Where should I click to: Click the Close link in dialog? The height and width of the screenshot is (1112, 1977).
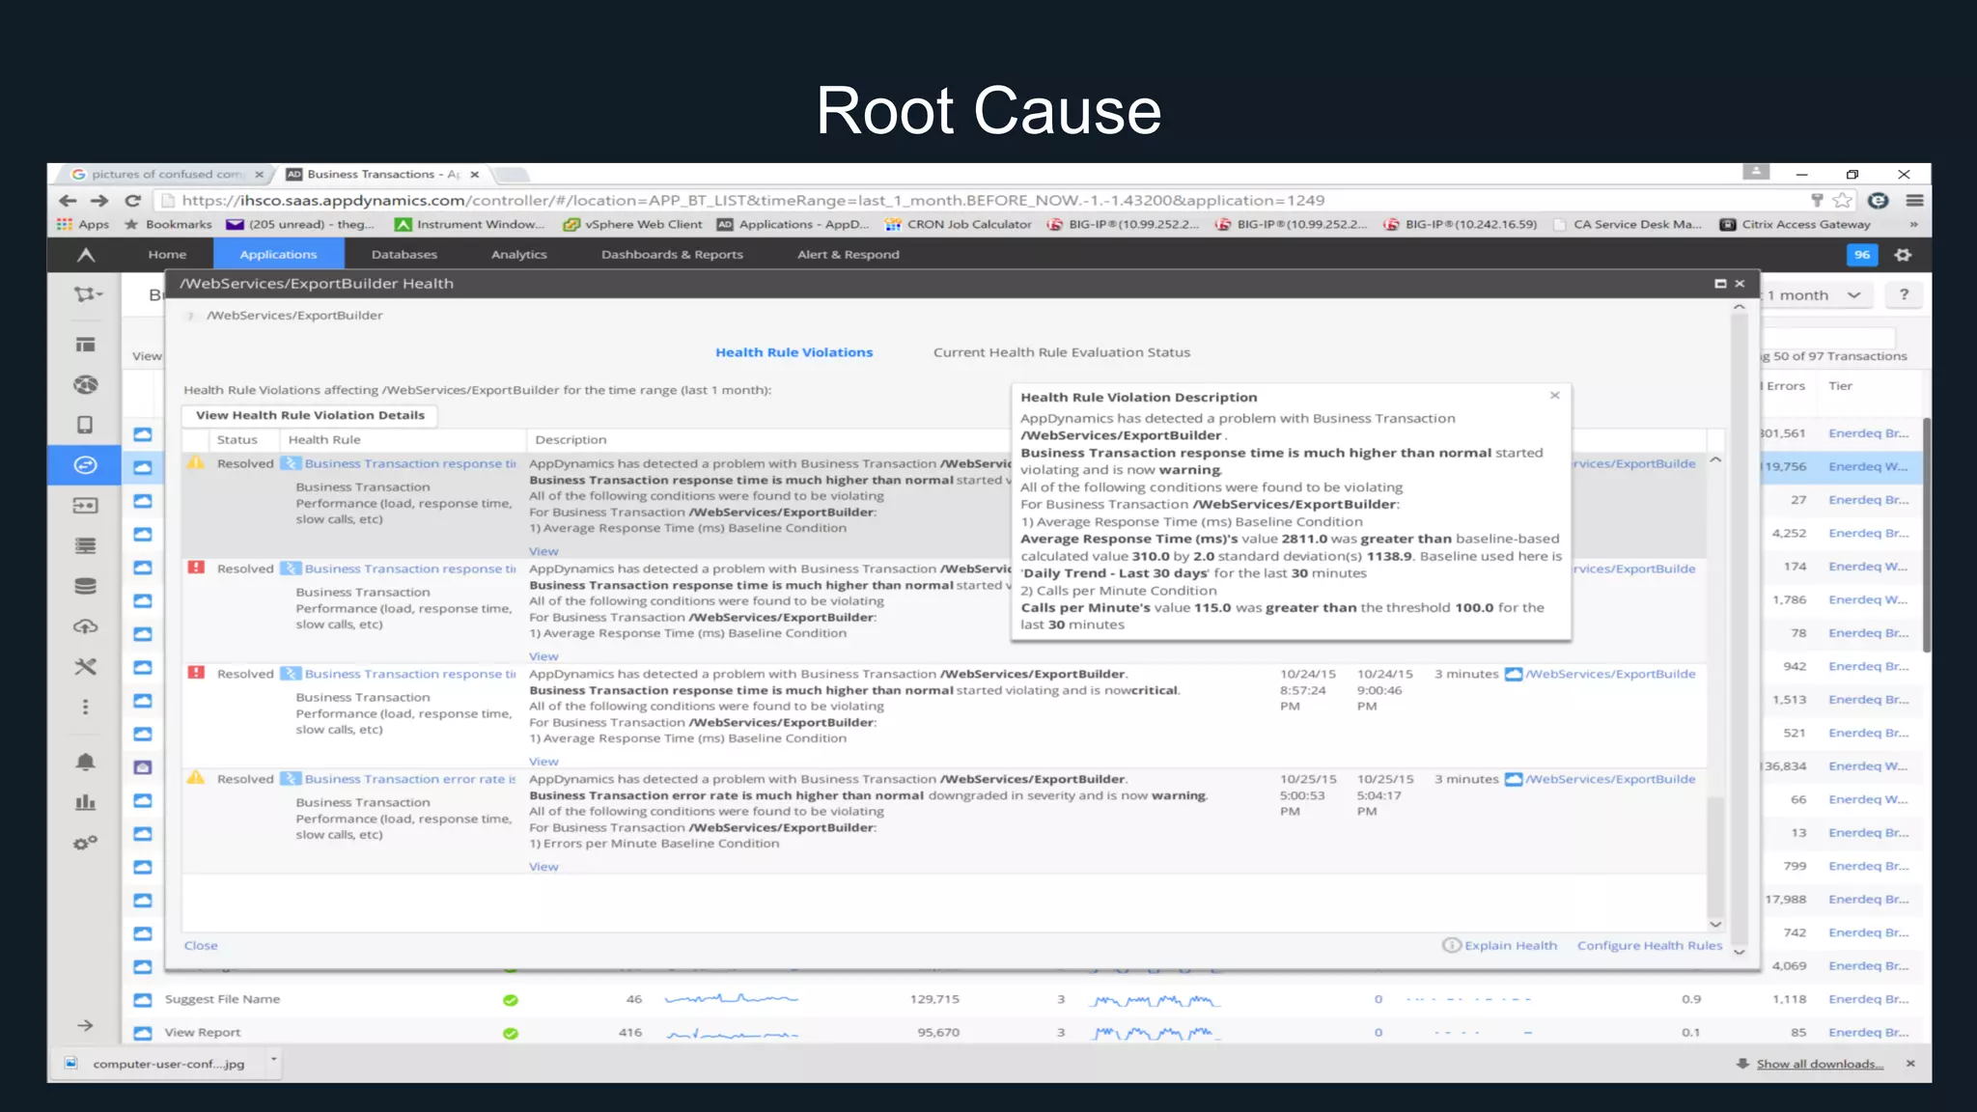[201, 946]
